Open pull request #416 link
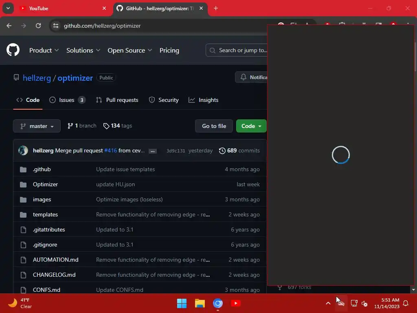Image resolution: width=417 pixels, height=313 pixels. coord(111,150)
